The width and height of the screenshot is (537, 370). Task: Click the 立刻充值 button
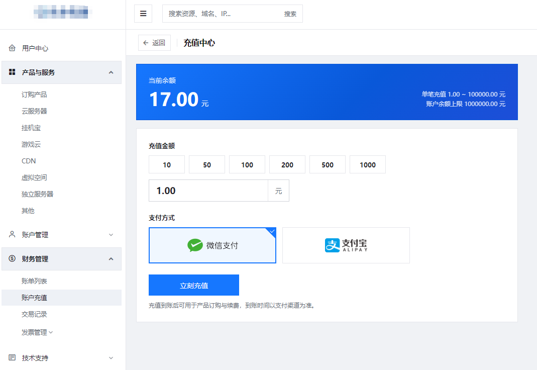point(194,285)
